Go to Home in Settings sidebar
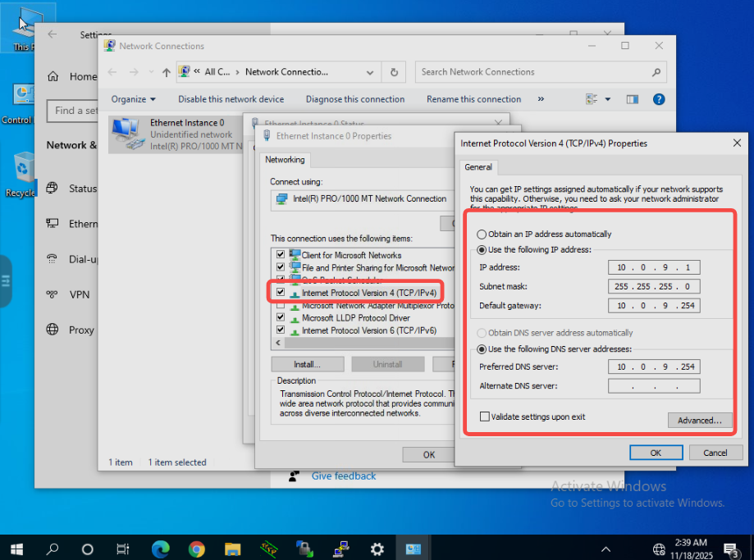Viewport: 754px width, 560px height. 72,76
